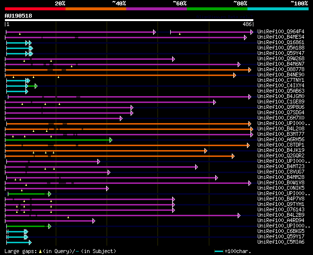Open the UniRef100_C5MIA6 label
The image size is (313, 255).
(281, 242)
